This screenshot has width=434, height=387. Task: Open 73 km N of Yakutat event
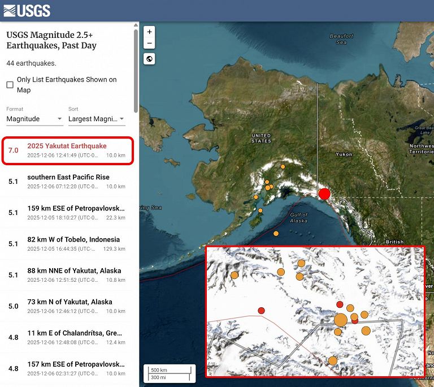(68, 306)
